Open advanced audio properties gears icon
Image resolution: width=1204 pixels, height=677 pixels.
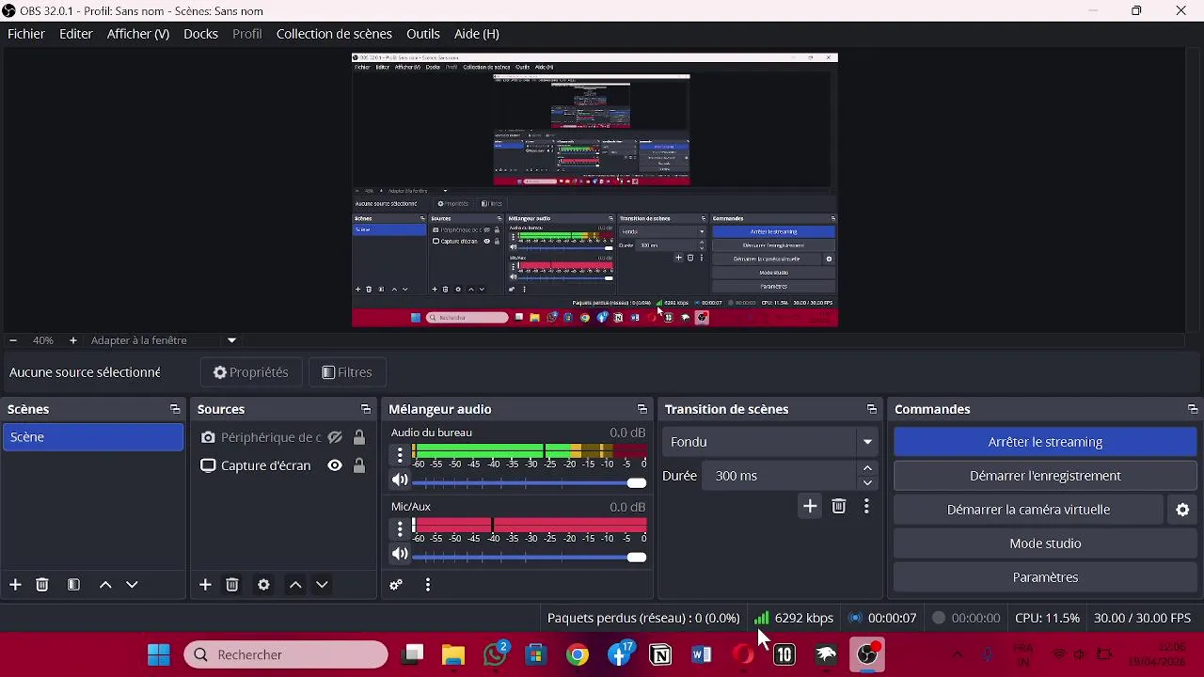[x=396, y=585]
